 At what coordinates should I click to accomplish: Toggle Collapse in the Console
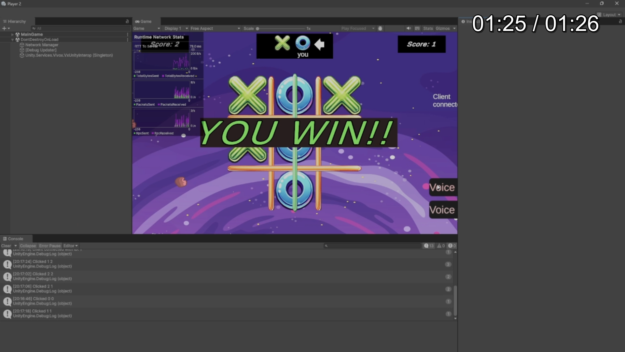28,246
